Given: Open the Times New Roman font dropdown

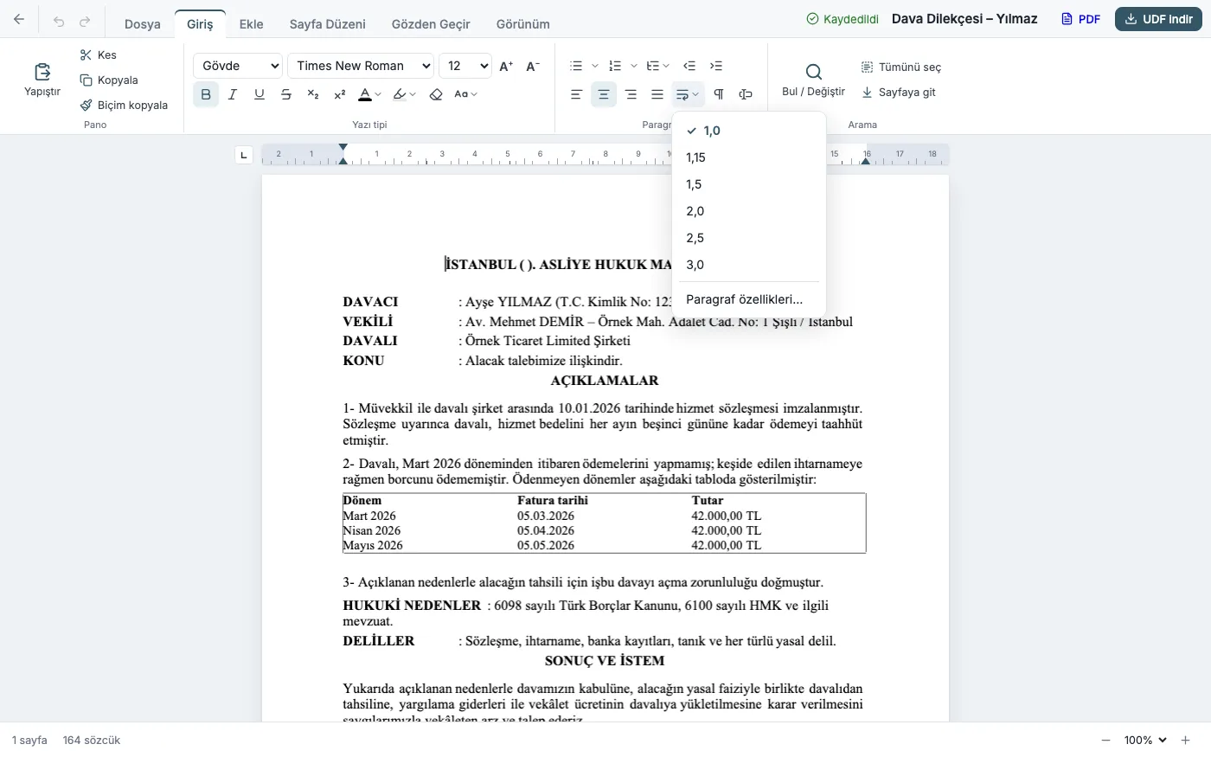Looking at the screenshot, I should pyautogui.click(x=361, y=66).
